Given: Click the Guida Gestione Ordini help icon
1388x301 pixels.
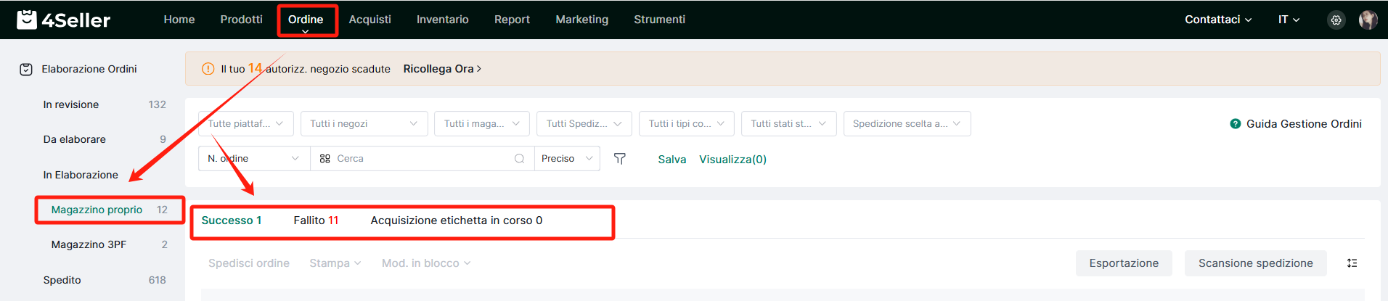Looking at the screenshot, I should (x=1235, y=124).
